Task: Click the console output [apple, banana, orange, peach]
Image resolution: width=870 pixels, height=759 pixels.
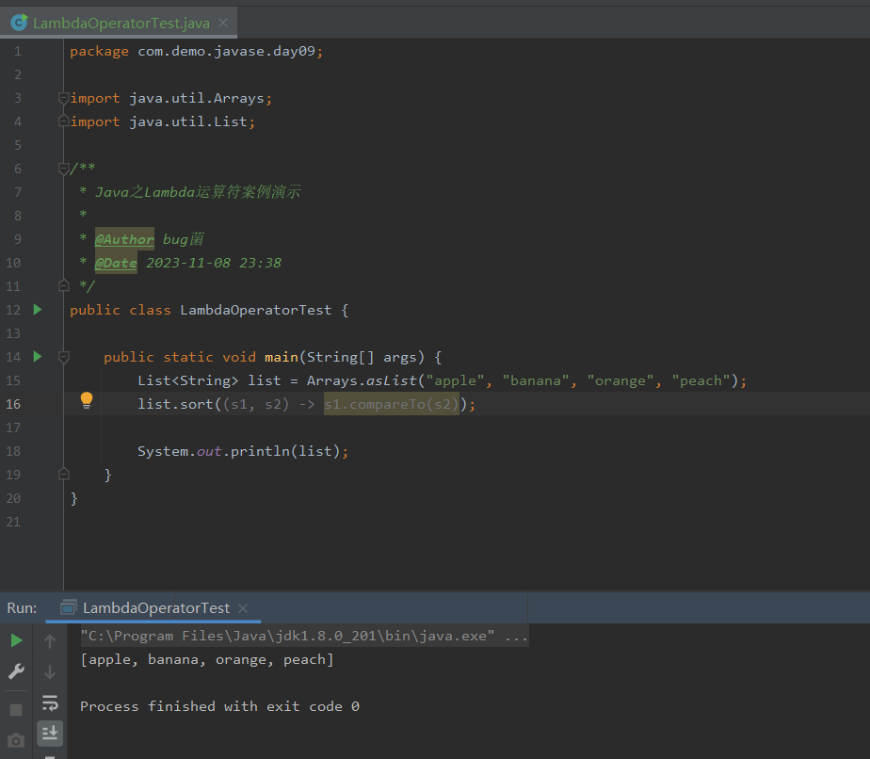Action: (x=207, y=660)
